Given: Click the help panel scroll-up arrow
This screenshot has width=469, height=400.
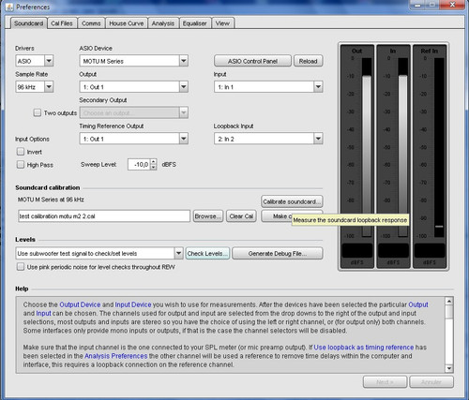Looking at the screenshot, I should [449, 301].
